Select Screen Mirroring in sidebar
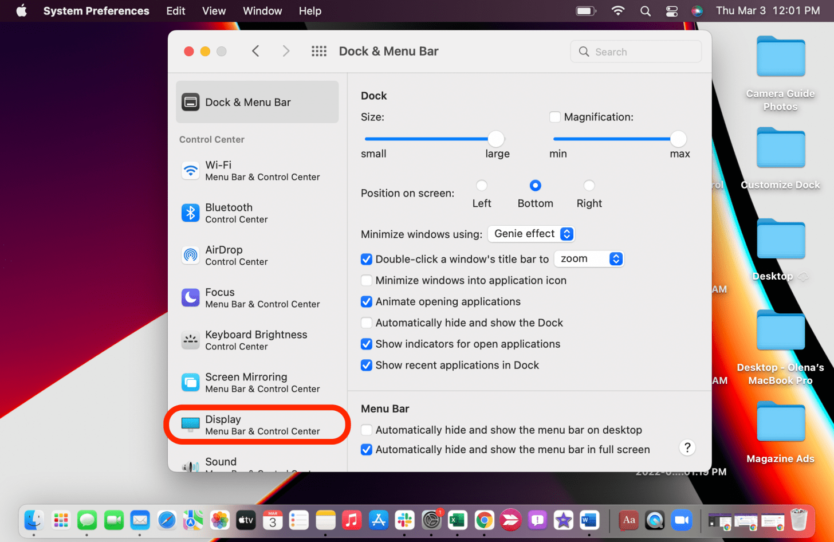Viewport: 834px width, 542px height. click(246, 382)
